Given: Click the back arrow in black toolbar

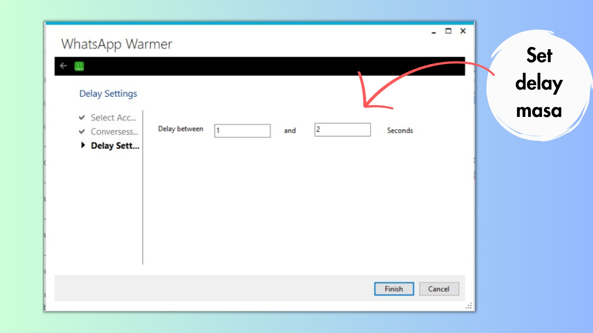Looking at the screenshot, I should click(63, 66).
